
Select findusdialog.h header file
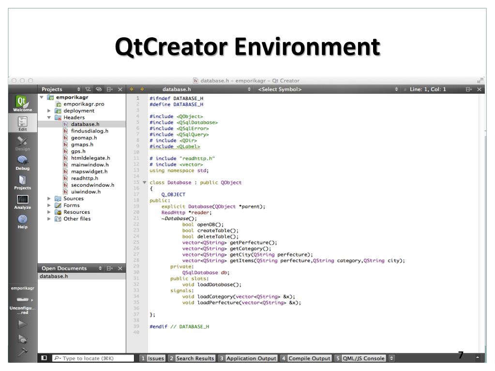click(x=90, y=131)
